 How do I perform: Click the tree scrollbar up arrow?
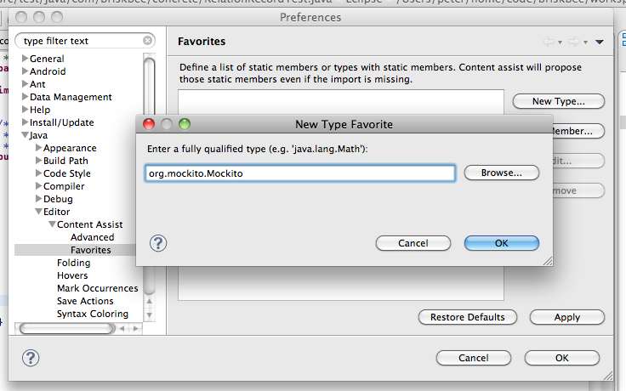pyautogui.click(x=149, y=301)
